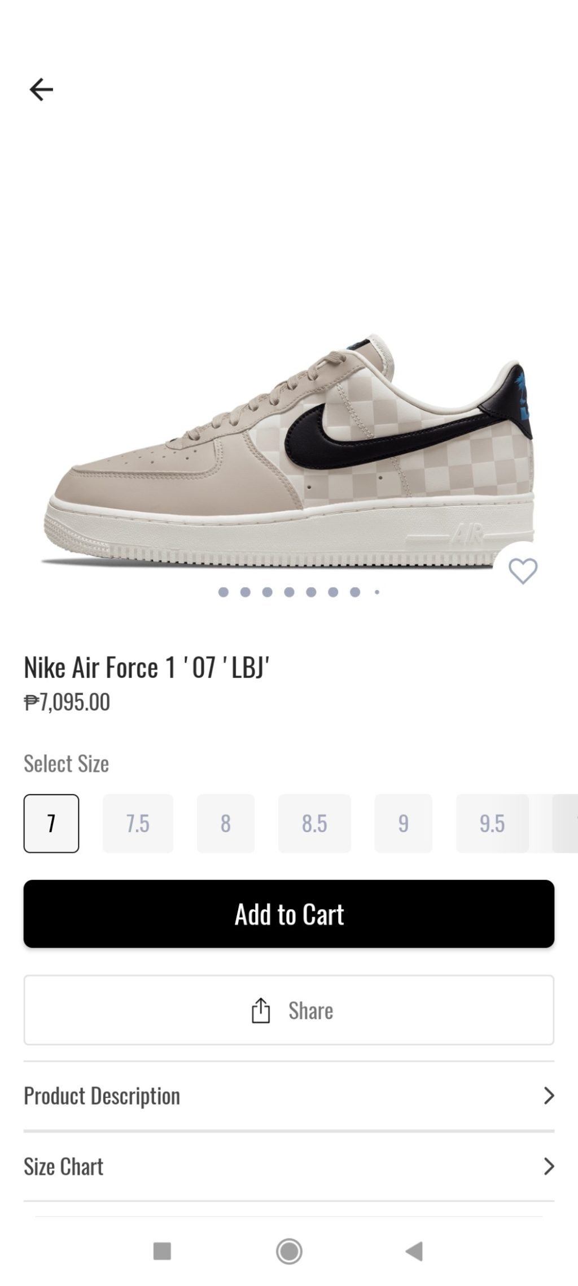Tap the back arrow icon
578x1286 pixels.
(x=41, y=89)
